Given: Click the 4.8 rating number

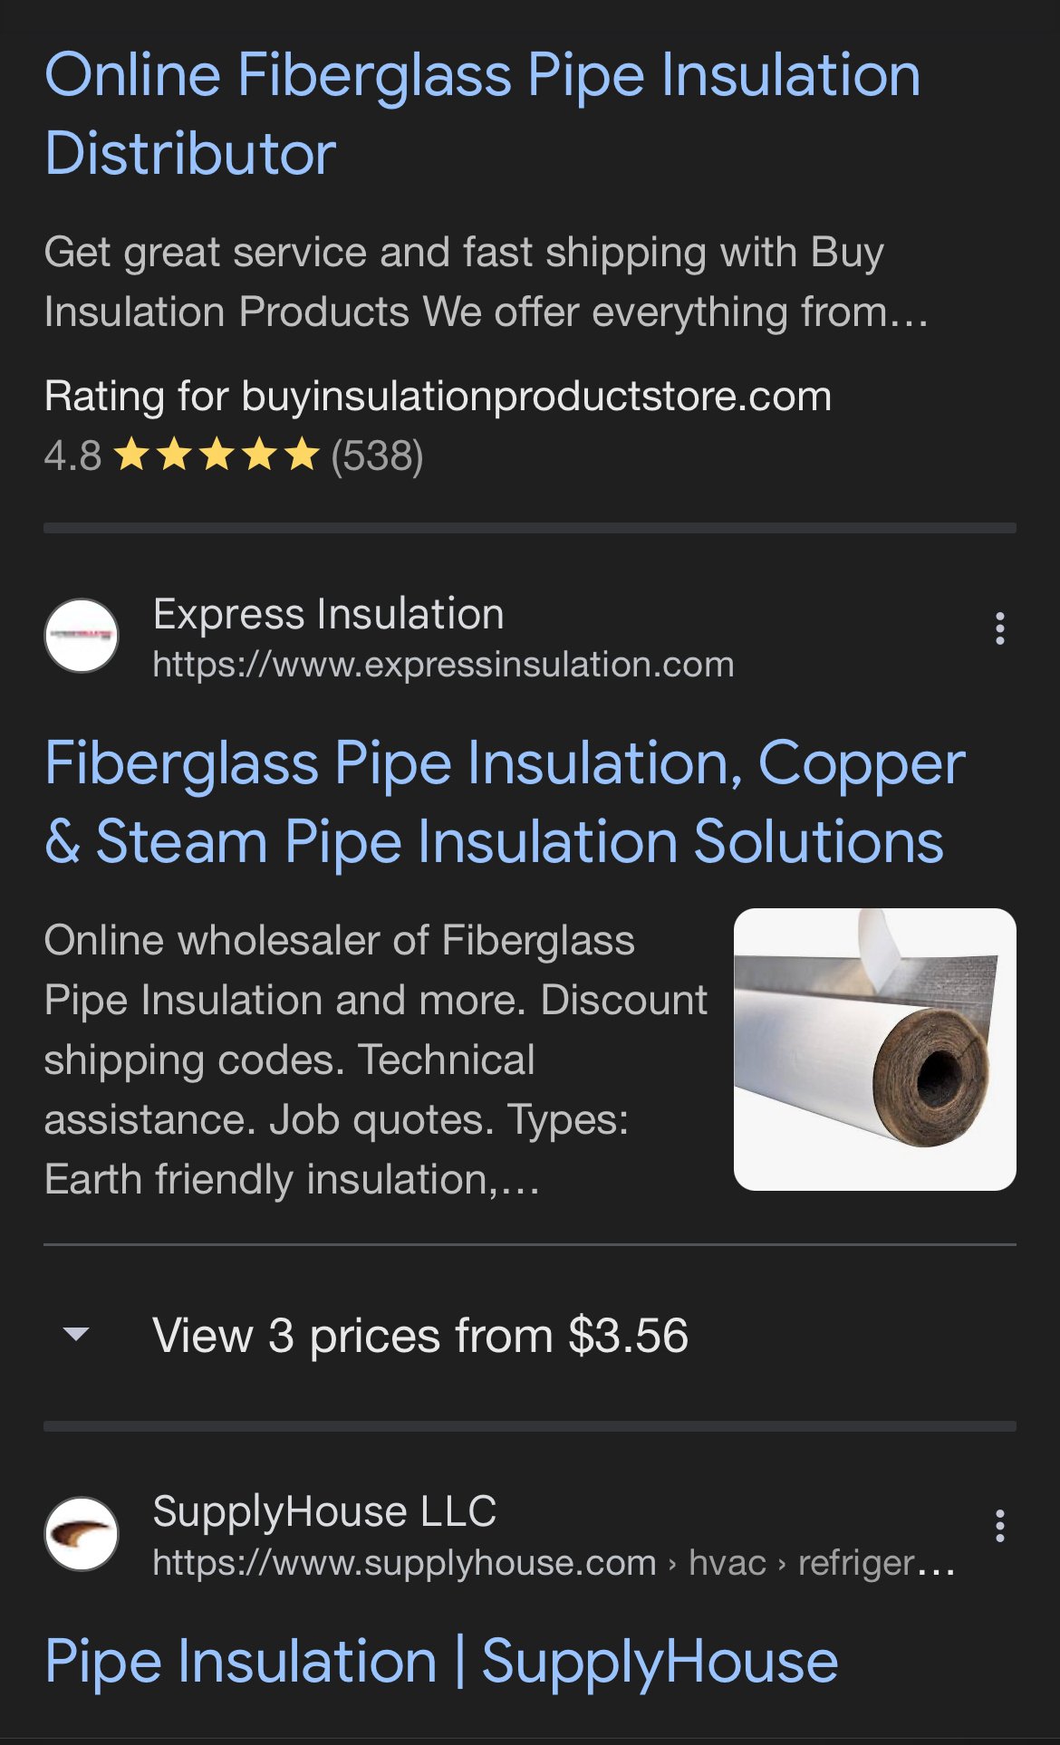Looking at the screenshot, I should click(72, 455).
